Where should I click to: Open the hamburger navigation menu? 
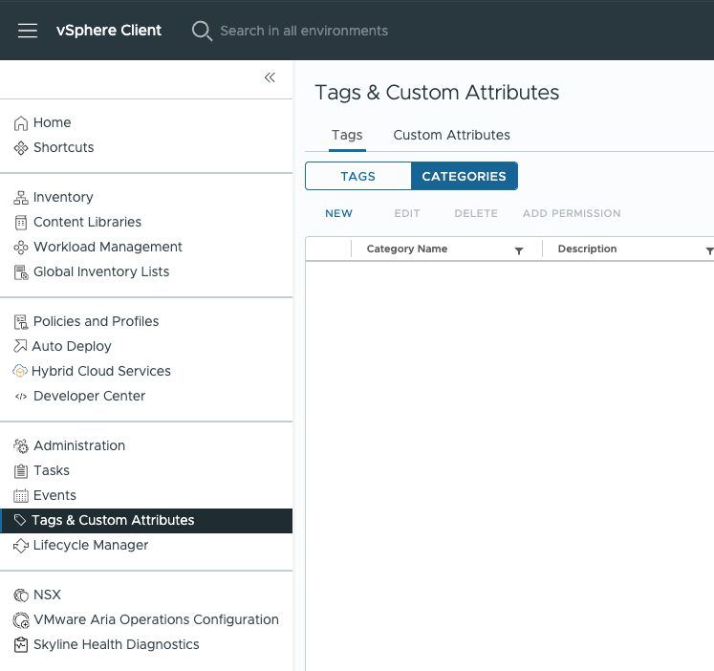(28, 31)
